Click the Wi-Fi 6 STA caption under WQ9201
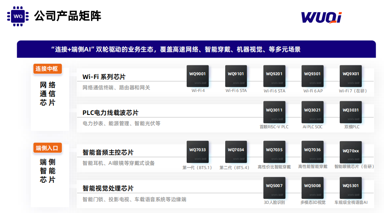 [274, 91]
